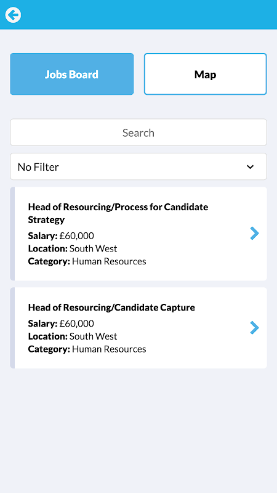
Task: Click the left accent bar of Candidate Capture card
Action: [12, 328]
